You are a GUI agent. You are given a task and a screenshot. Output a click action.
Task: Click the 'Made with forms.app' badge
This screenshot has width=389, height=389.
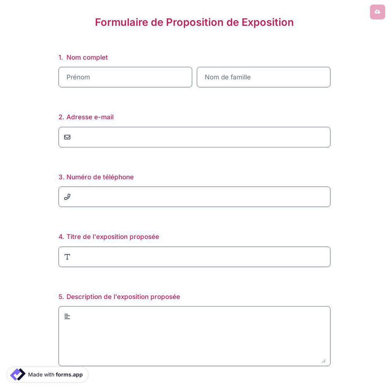coord(47,374)
